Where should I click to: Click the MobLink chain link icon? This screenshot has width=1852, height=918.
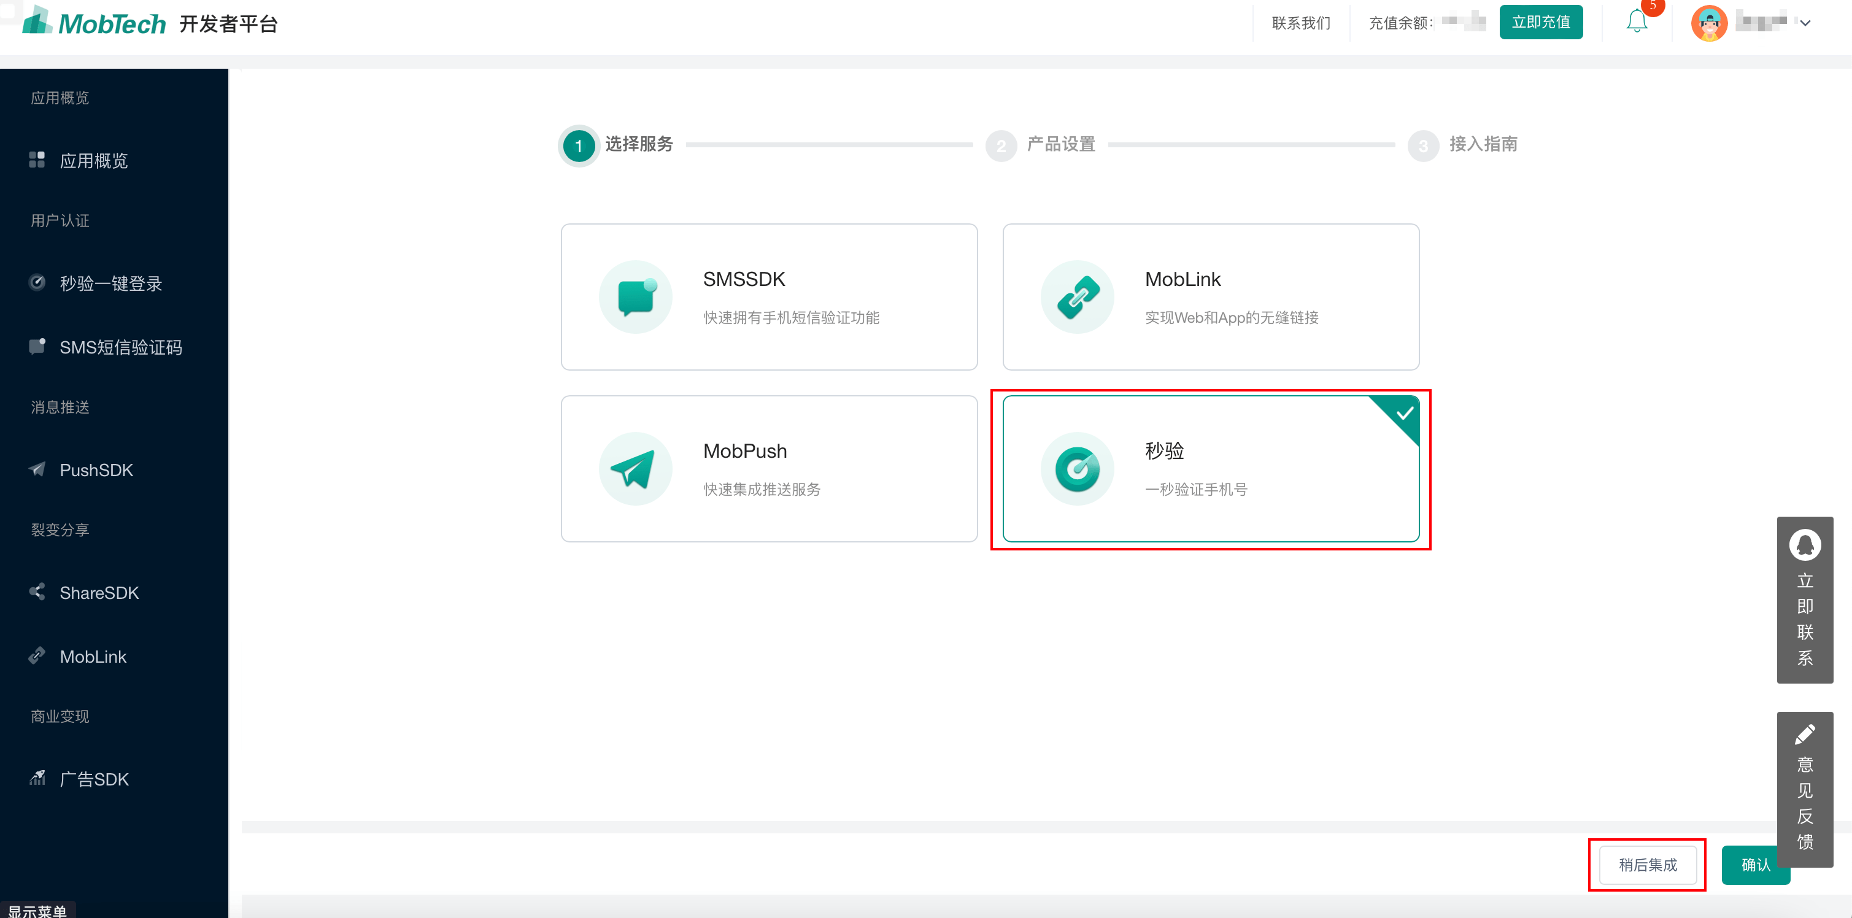click(1077, 297)
